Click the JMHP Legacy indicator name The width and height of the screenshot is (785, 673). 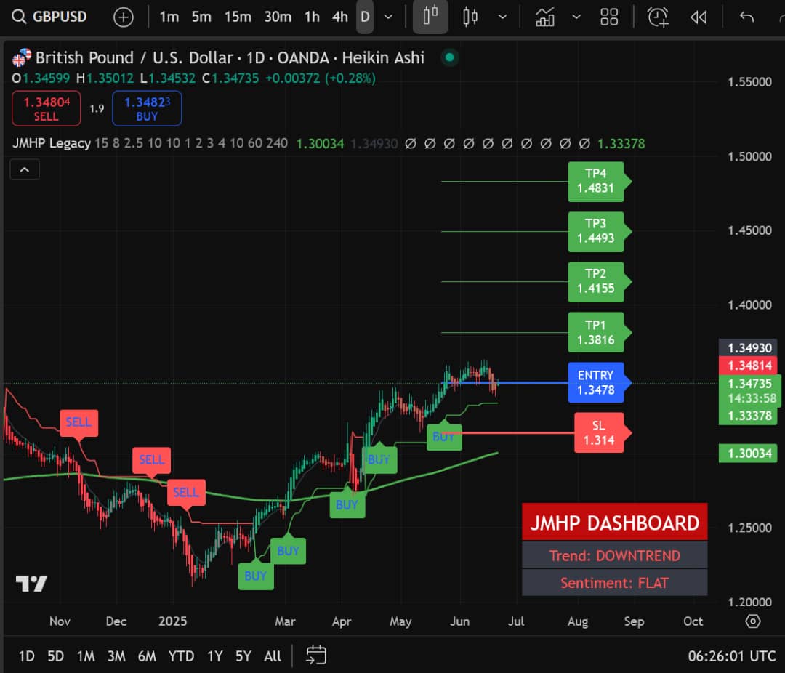point(51,143)
